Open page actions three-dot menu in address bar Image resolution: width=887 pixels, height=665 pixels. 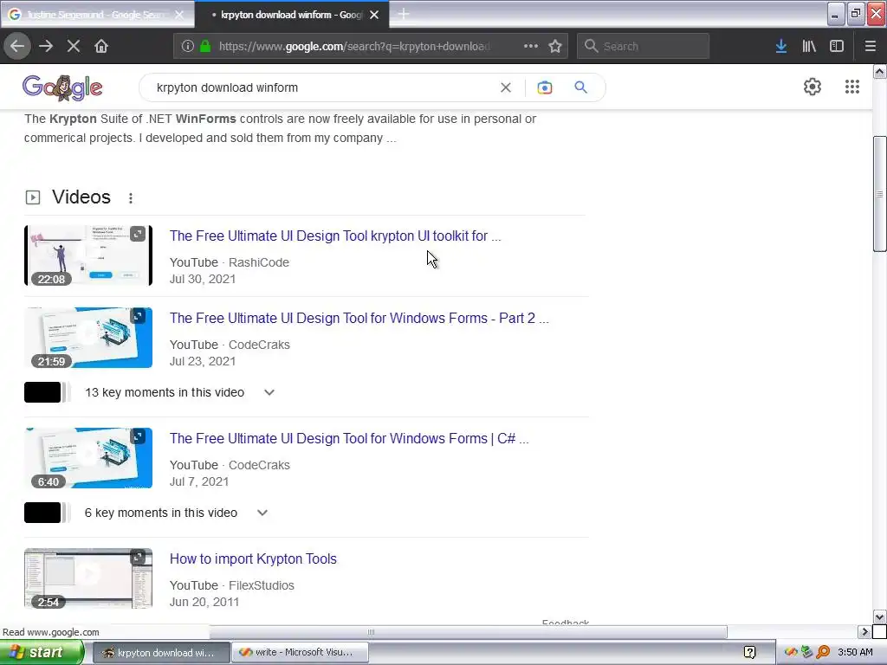(x=531, y=46)
